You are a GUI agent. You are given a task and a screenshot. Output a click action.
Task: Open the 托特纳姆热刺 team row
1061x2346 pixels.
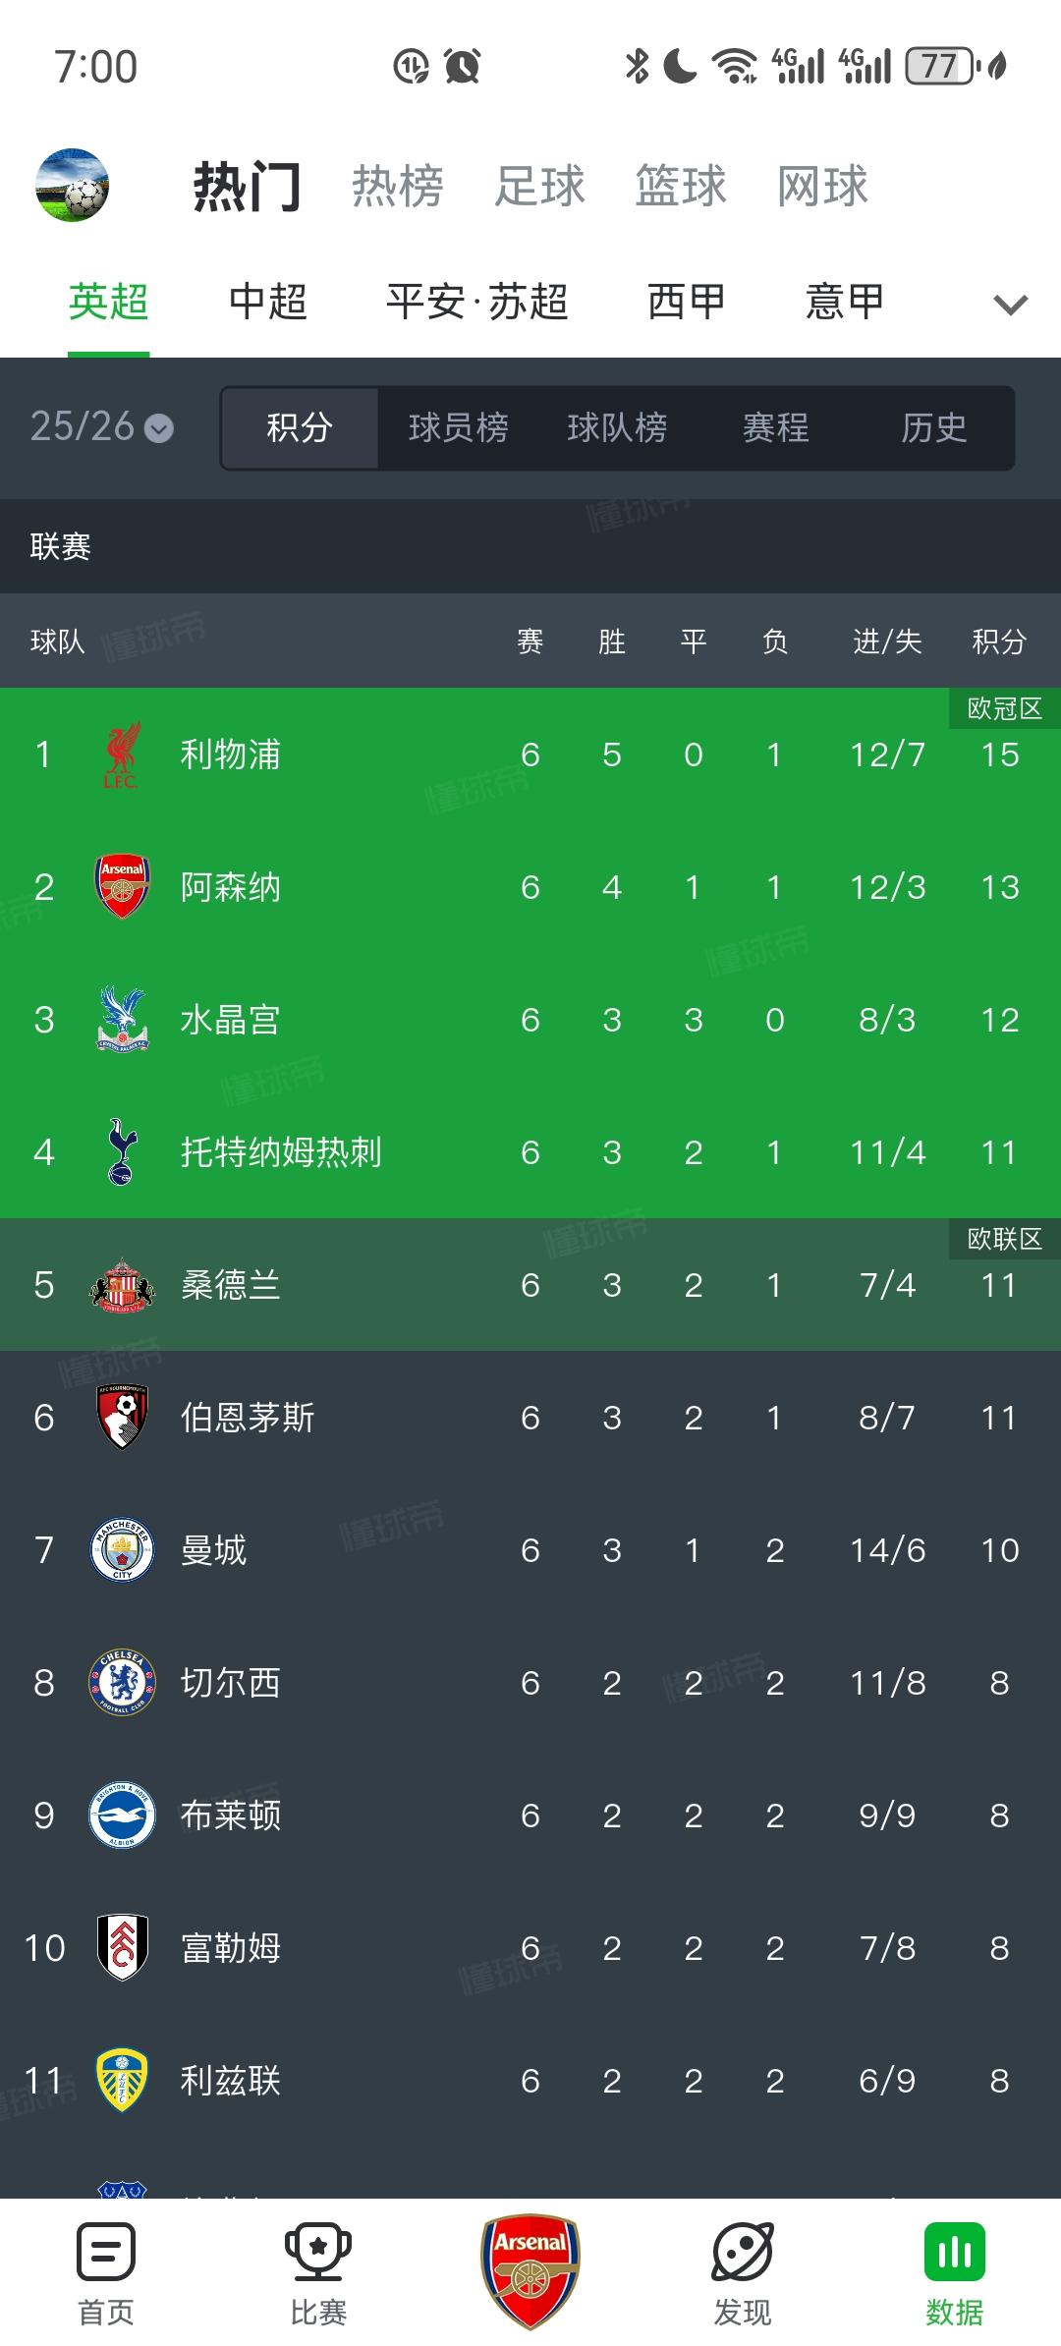tap(530, 1152)
